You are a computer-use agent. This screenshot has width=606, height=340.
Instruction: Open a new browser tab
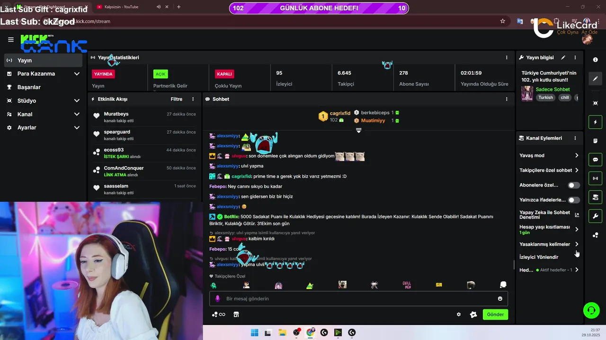click(x=178, y=7)
